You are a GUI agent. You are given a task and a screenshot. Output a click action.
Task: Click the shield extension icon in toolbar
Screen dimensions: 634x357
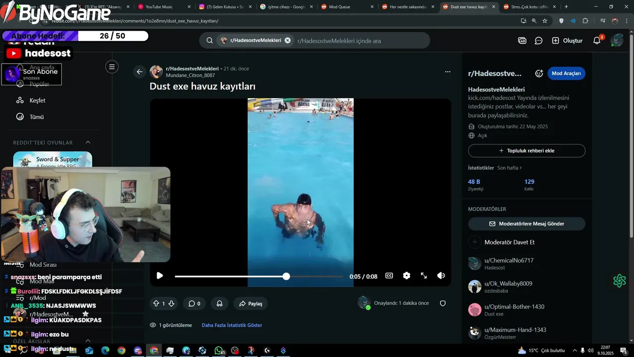click(x=561, y=21)
